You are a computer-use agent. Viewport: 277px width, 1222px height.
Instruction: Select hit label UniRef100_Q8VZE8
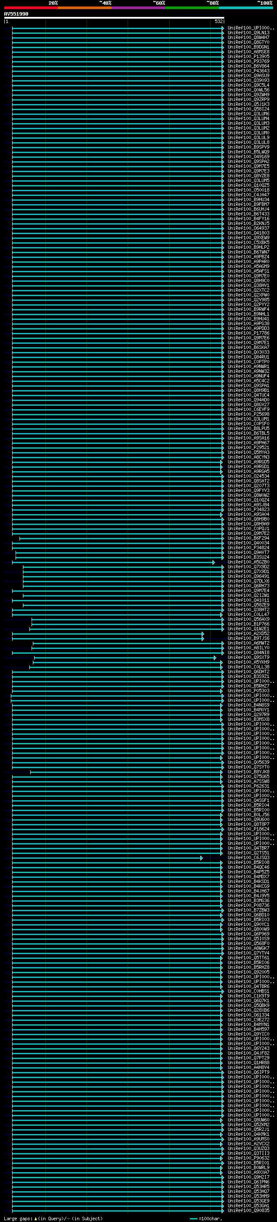click(248, 176)
